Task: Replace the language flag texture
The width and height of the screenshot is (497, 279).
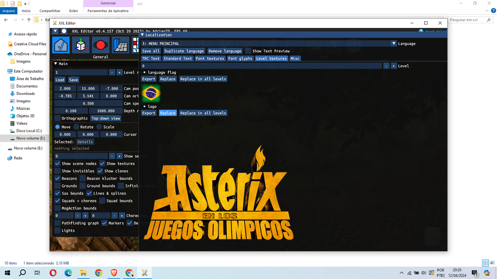Action: click(168, 79)
